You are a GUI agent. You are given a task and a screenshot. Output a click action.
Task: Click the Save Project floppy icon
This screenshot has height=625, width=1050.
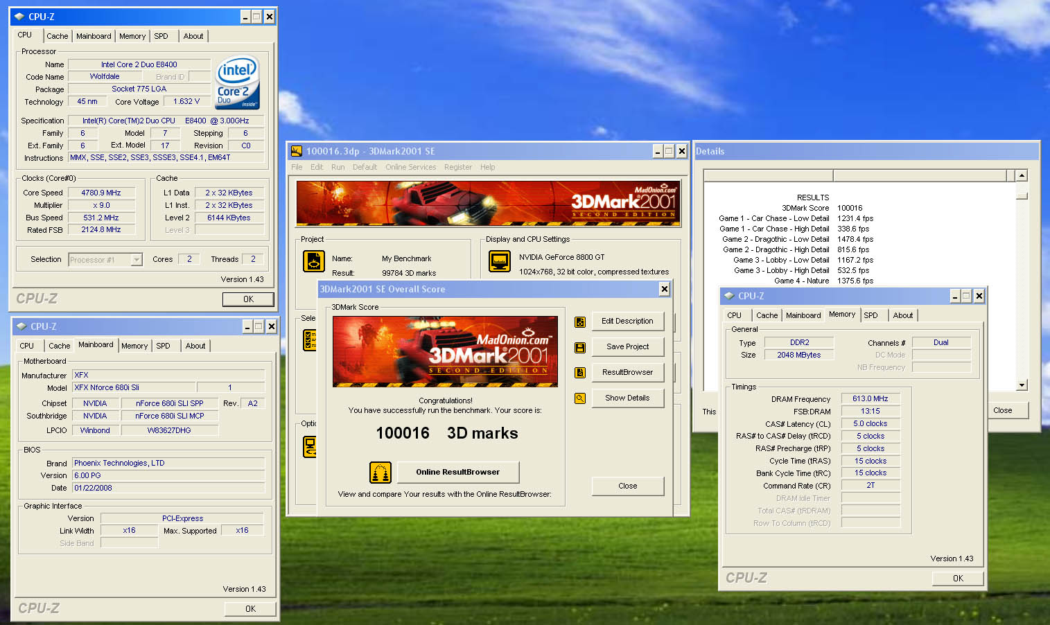click(x=580, y=347)
